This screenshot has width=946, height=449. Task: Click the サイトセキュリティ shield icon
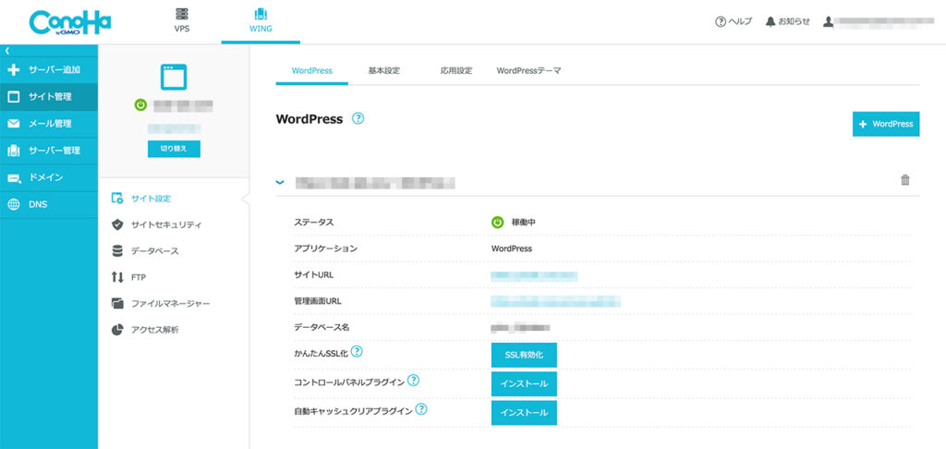(117, 224)
